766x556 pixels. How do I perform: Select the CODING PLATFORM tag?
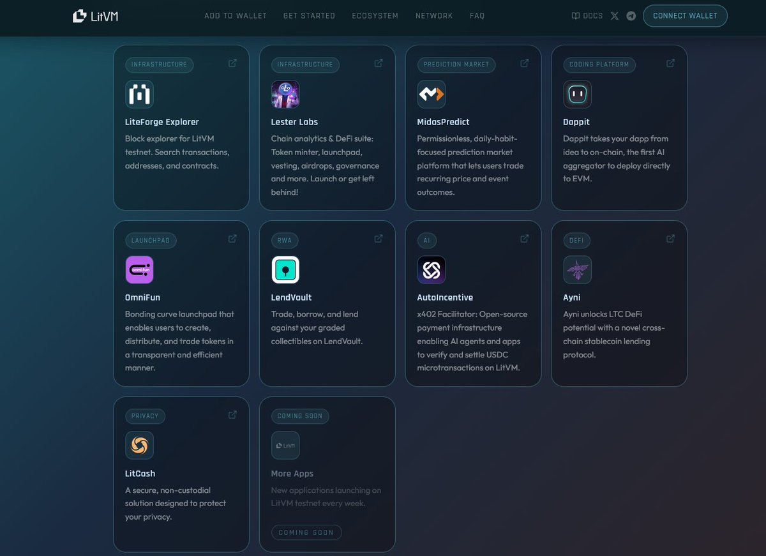(599, 64)
